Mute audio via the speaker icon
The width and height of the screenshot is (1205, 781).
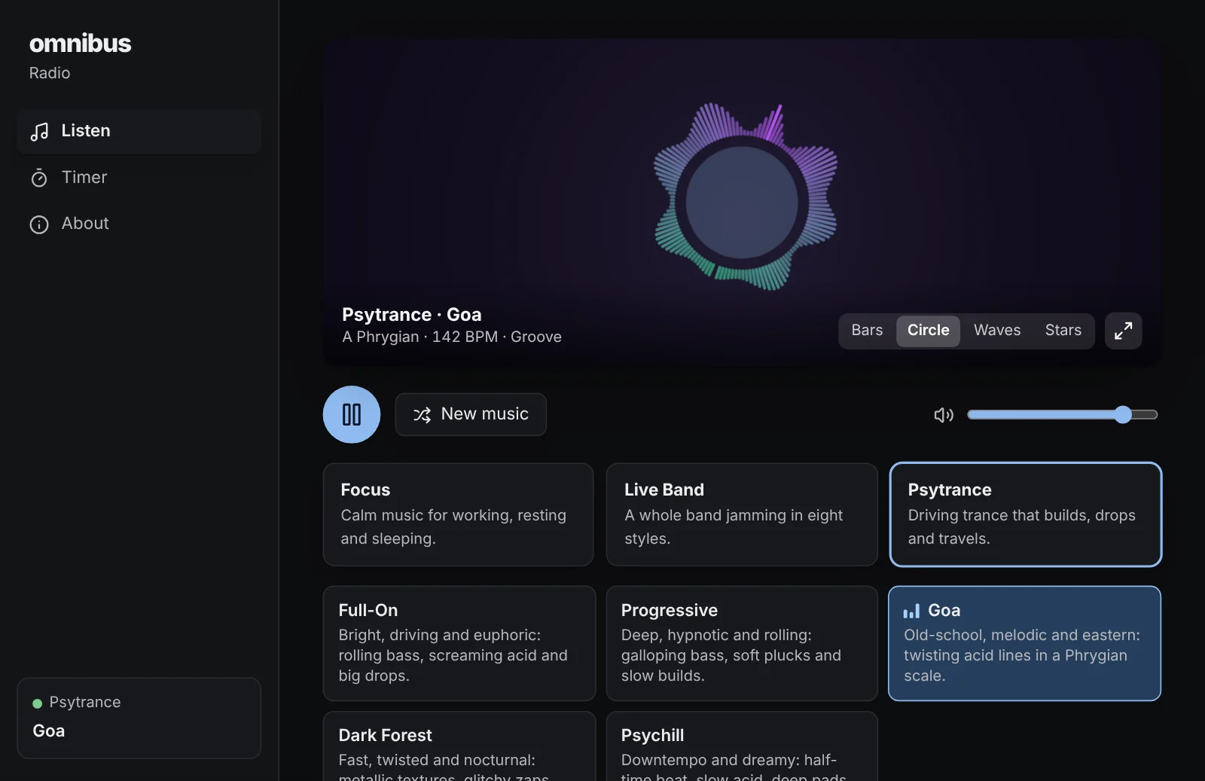coord(944,415)
